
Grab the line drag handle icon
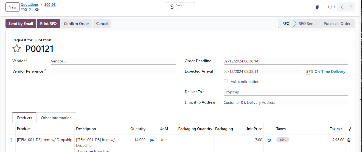pos(11,140)
